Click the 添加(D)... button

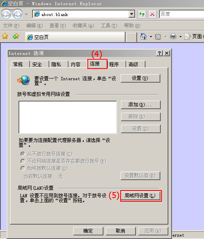pyautogui.click(x=141, y=105)
